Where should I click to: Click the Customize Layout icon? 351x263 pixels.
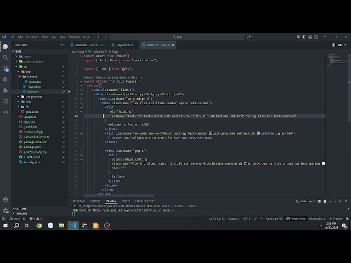298,37
